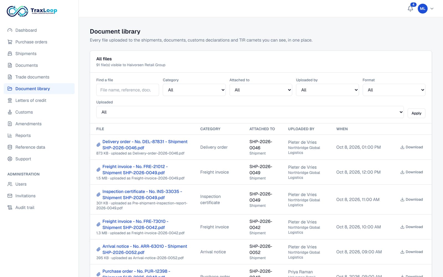Viewport: 443px width, 277px height.
Task: Expand the account menu chevron
Action: coord(432,9)
